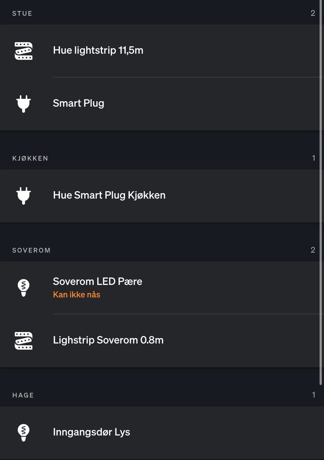Click the Lighstrip Soverom 0.8m strip icon
This screenshot has width=324, height=460.
[24, 341]
